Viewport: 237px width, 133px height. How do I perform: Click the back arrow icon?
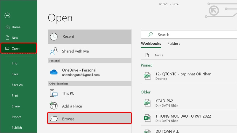(x=7, y=15)
